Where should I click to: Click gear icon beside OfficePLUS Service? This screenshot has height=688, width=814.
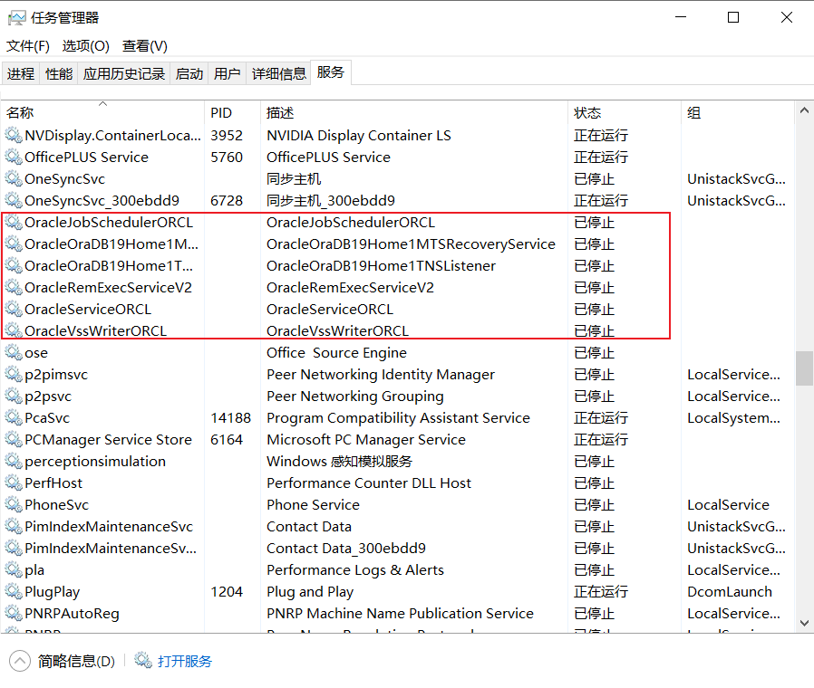[14, 158]
